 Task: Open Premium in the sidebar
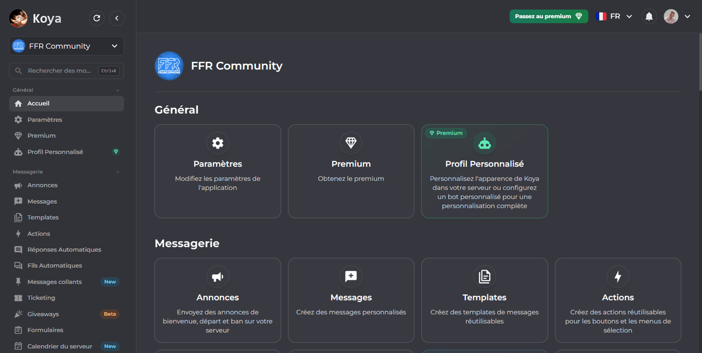pos(67,136)
